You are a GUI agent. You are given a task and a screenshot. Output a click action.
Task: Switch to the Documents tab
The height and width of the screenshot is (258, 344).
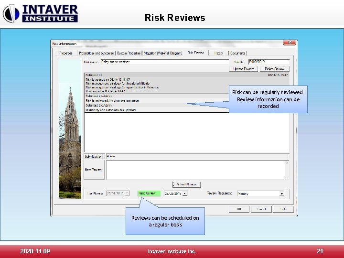237,53
